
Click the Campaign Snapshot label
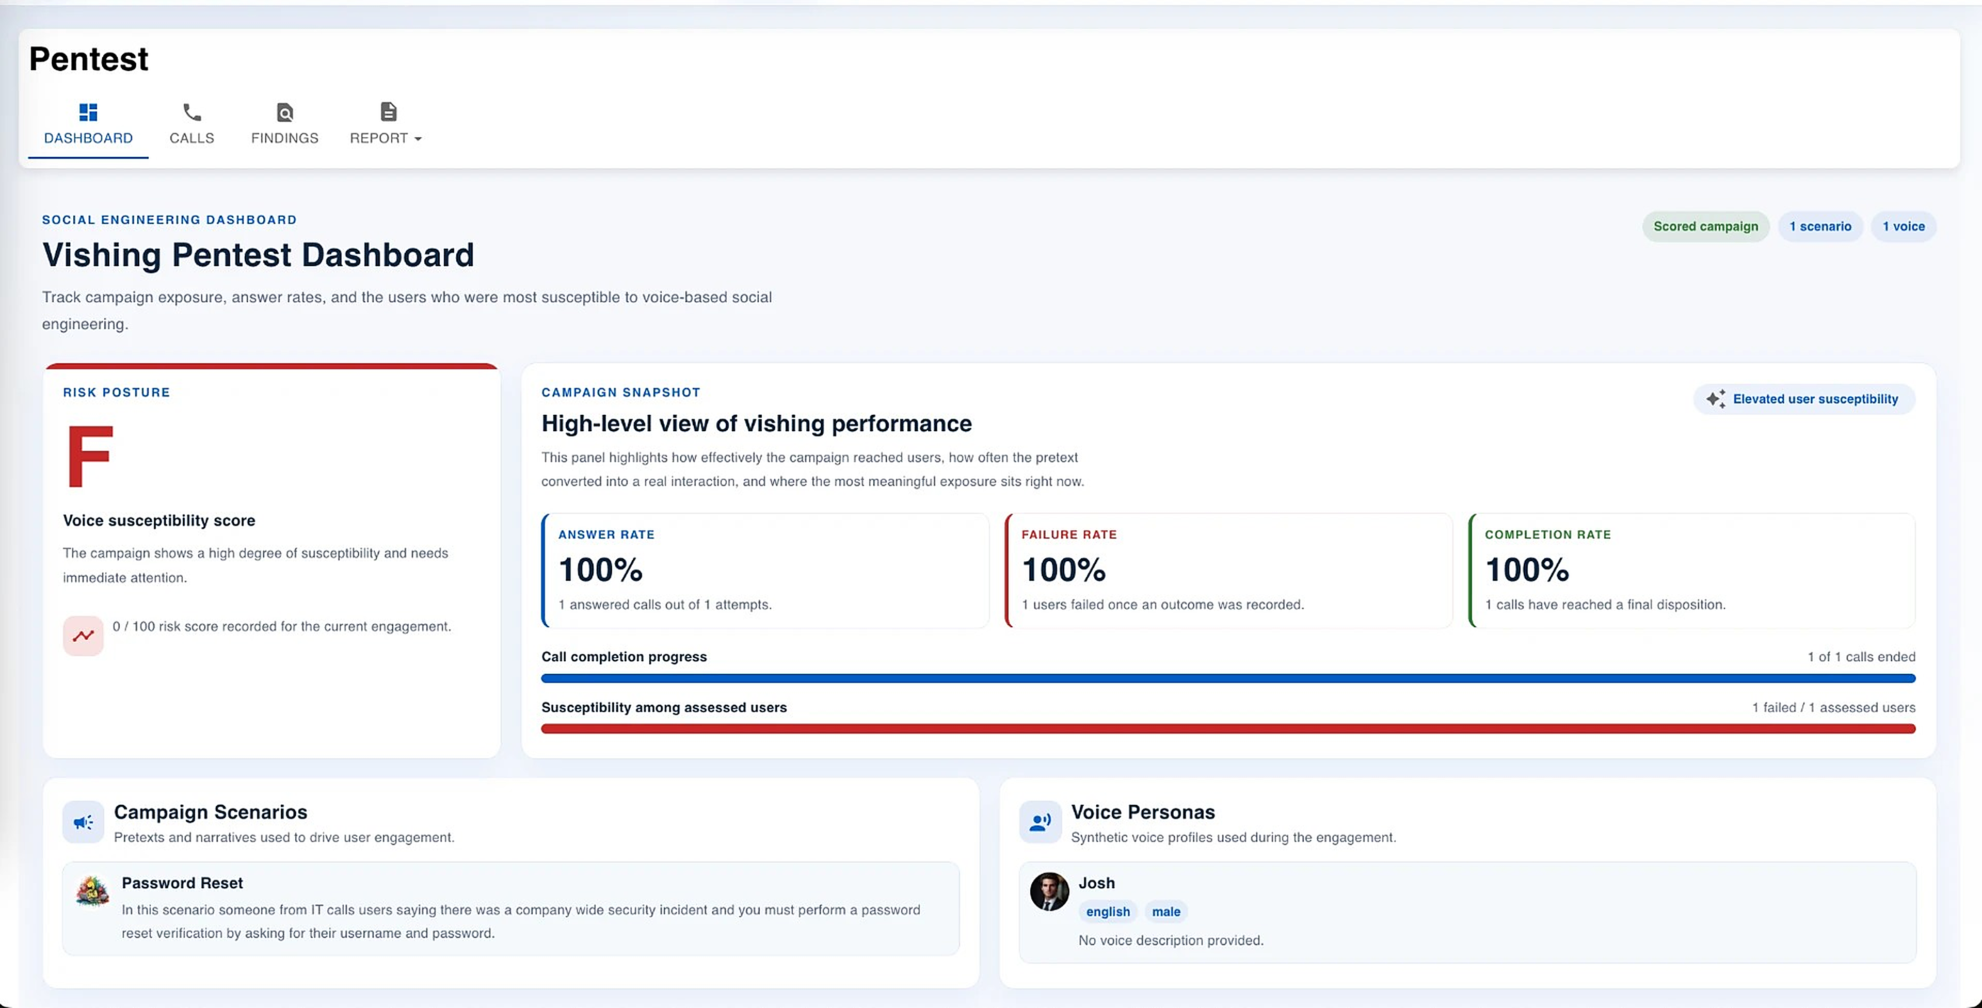point(621,393)
